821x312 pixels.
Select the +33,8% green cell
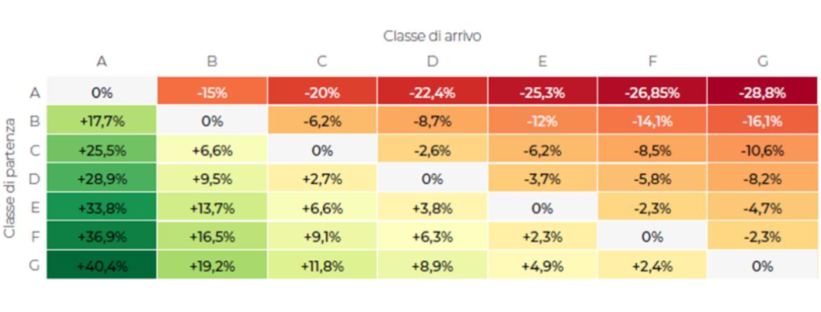coord(102,208)
